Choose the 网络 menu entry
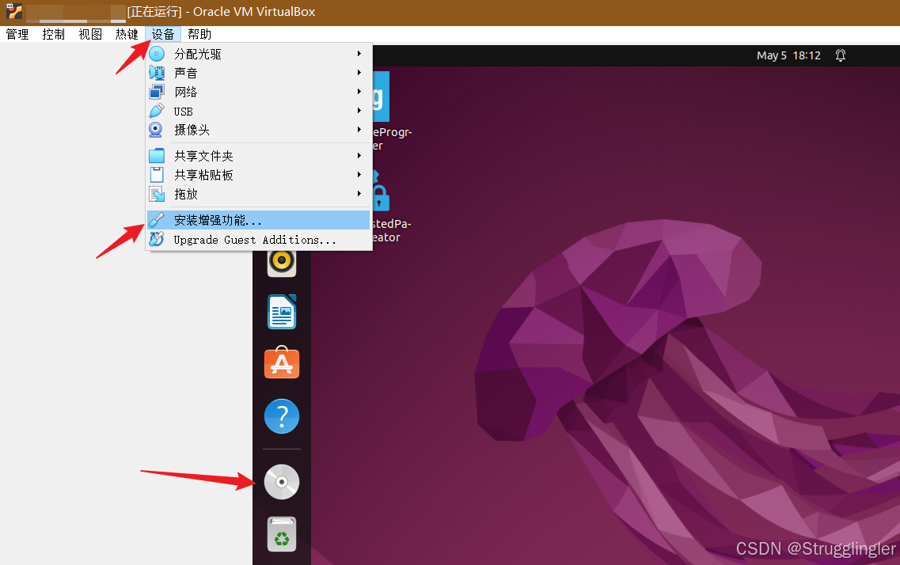The height and width of the screenshot is (565, 900). point(258,92)
